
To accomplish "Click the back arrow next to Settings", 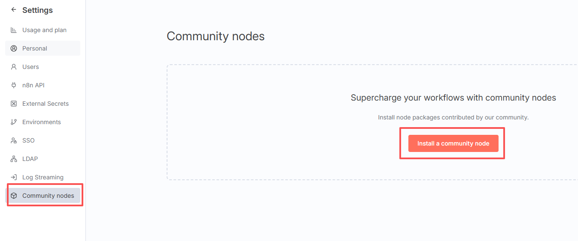I will [14, 10].
